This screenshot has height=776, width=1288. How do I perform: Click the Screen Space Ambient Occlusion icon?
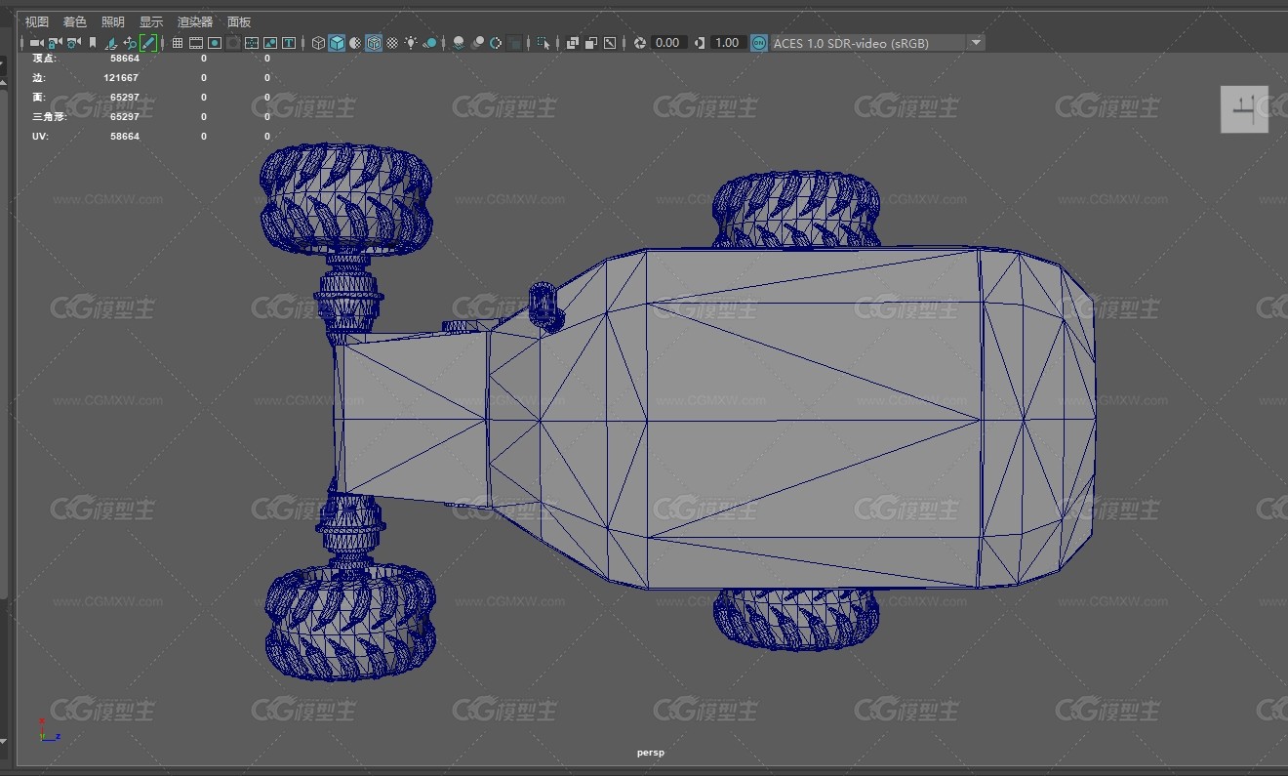pos(459,43)
